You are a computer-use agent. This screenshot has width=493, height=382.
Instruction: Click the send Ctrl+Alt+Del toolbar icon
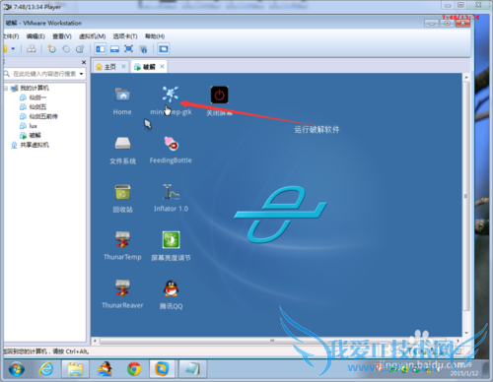[32, 49]
